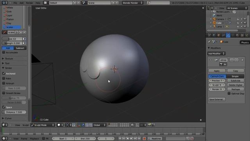This screenshot has height=141, width=250.
Task: Unlink the scales brush with X
Action: pos(24,32)
